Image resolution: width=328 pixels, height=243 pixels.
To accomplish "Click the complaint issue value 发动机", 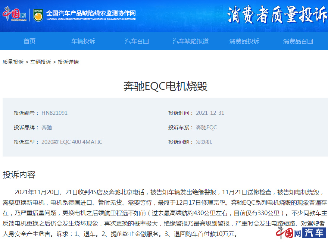I will click(x=204, y=142).
